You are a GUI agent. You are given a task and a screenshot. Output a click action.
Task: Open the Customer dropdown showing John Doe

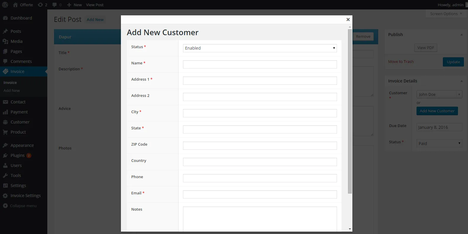pos(439,95)
